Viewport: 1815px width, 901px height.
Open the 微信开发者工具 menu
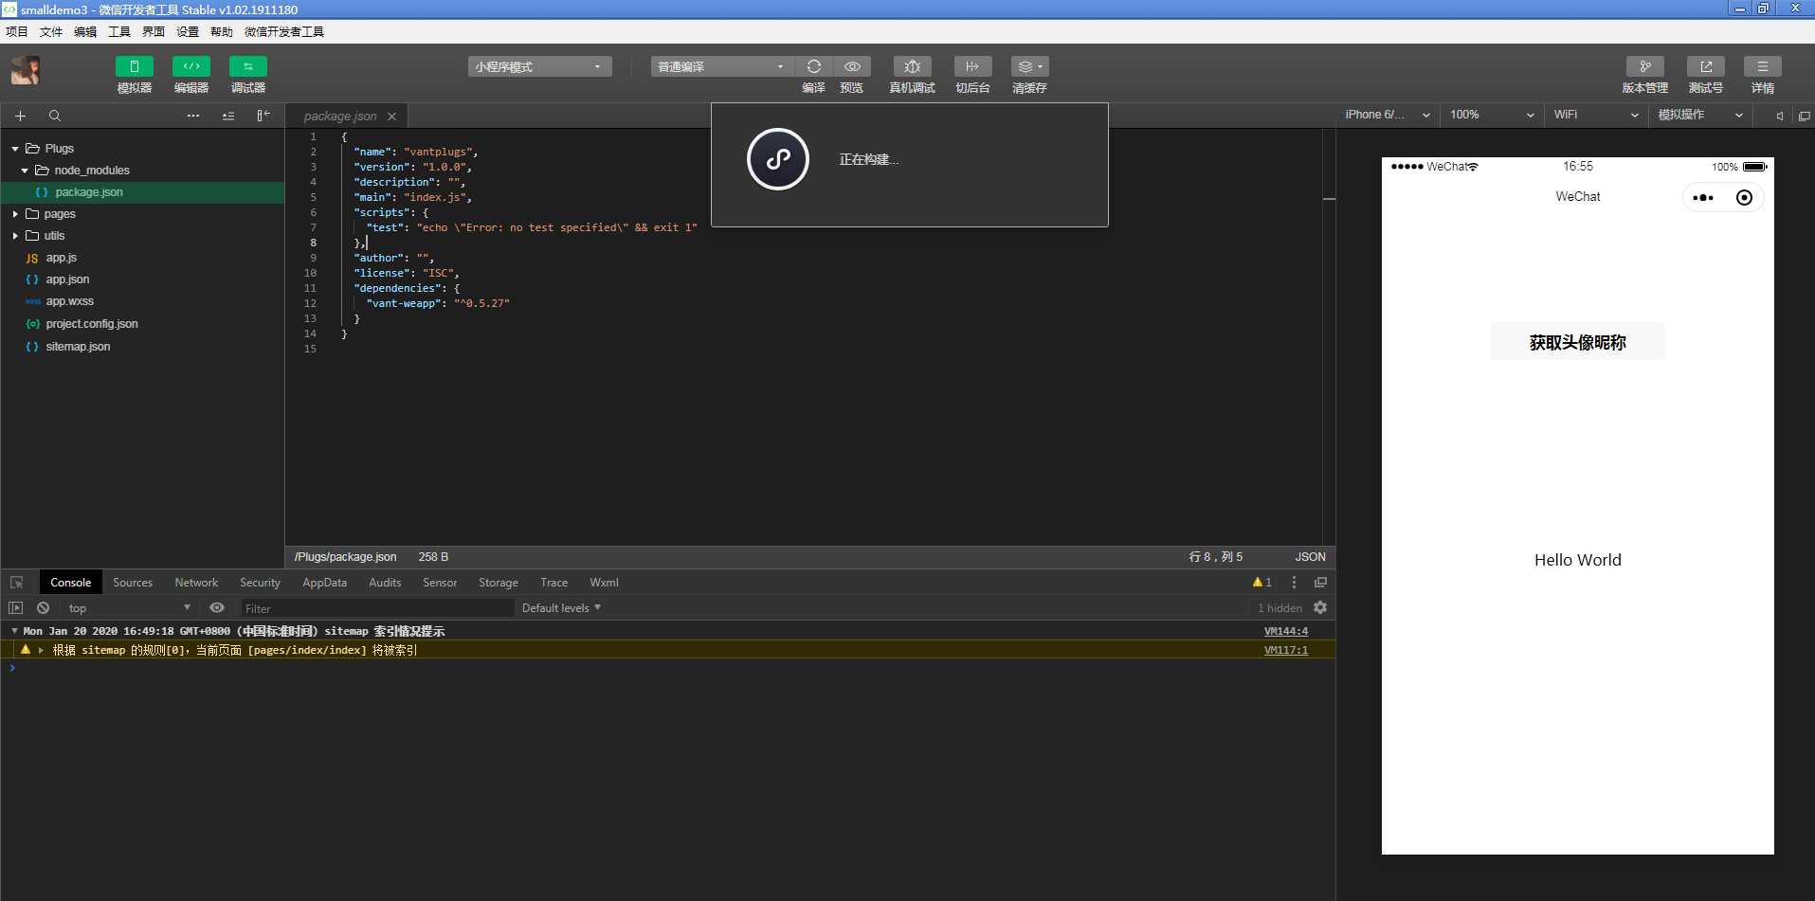point(284,31)
